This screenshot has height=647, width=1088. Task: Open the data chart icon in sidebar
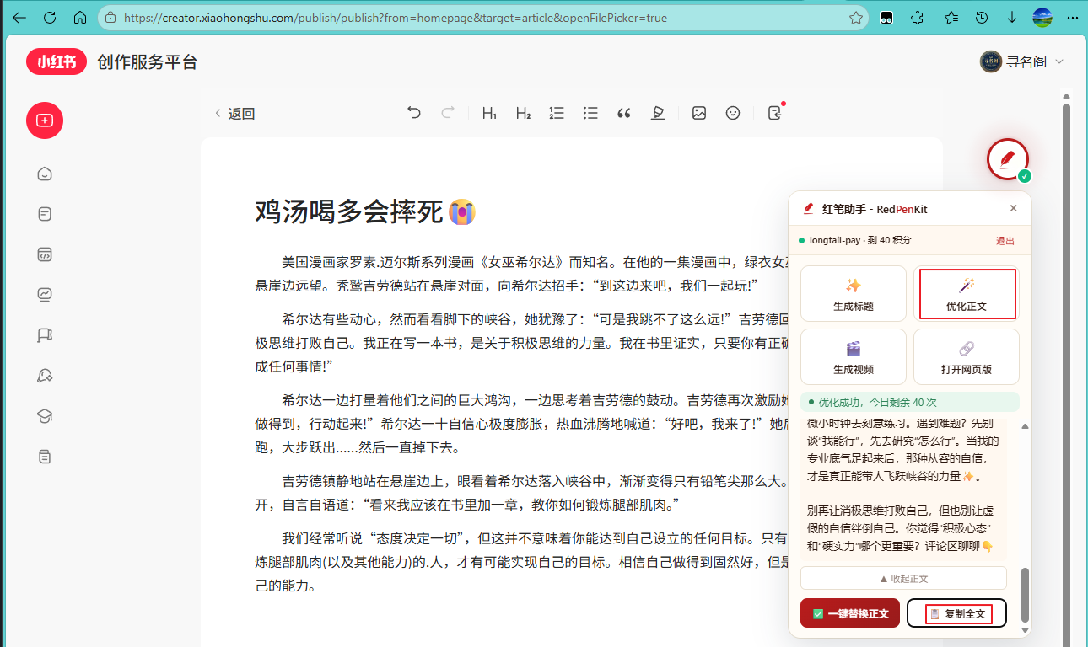45,295
